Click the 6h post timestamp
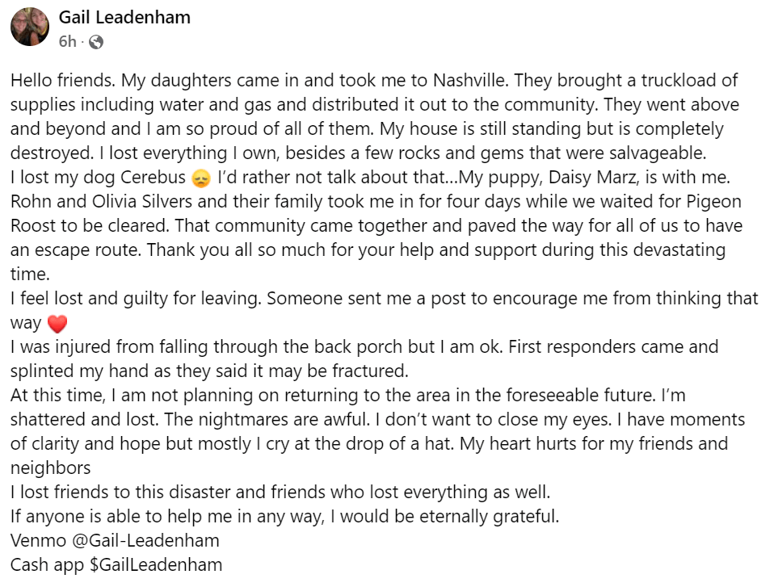Viewport: 774px width, 587px height. point(68,41)
